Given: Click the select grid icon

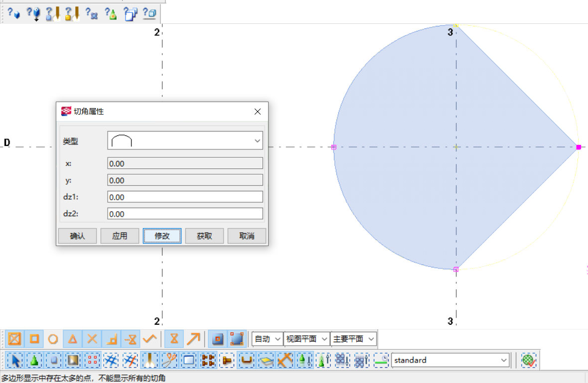Looking at the screenshot, I should (x=111, y=360).
